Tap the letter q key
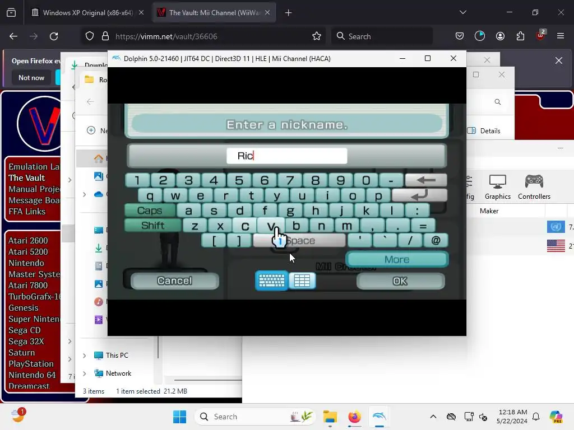Viewport: 574px width, 430px height. pos(150,195)
